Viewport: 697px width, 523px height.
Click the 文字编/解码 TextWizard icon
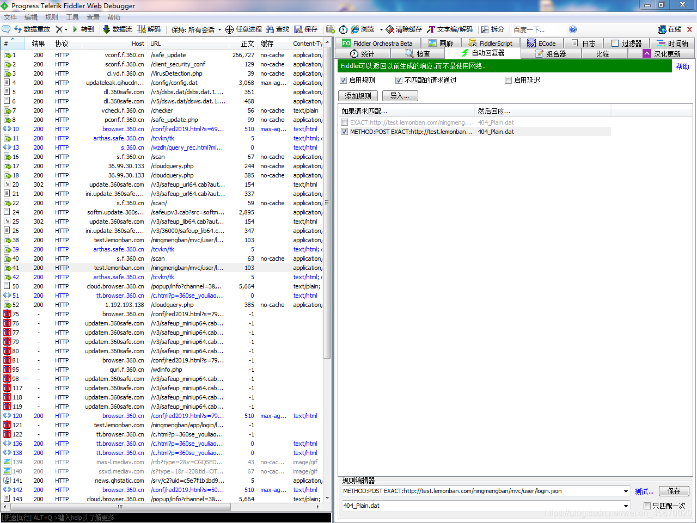[431, 29]
